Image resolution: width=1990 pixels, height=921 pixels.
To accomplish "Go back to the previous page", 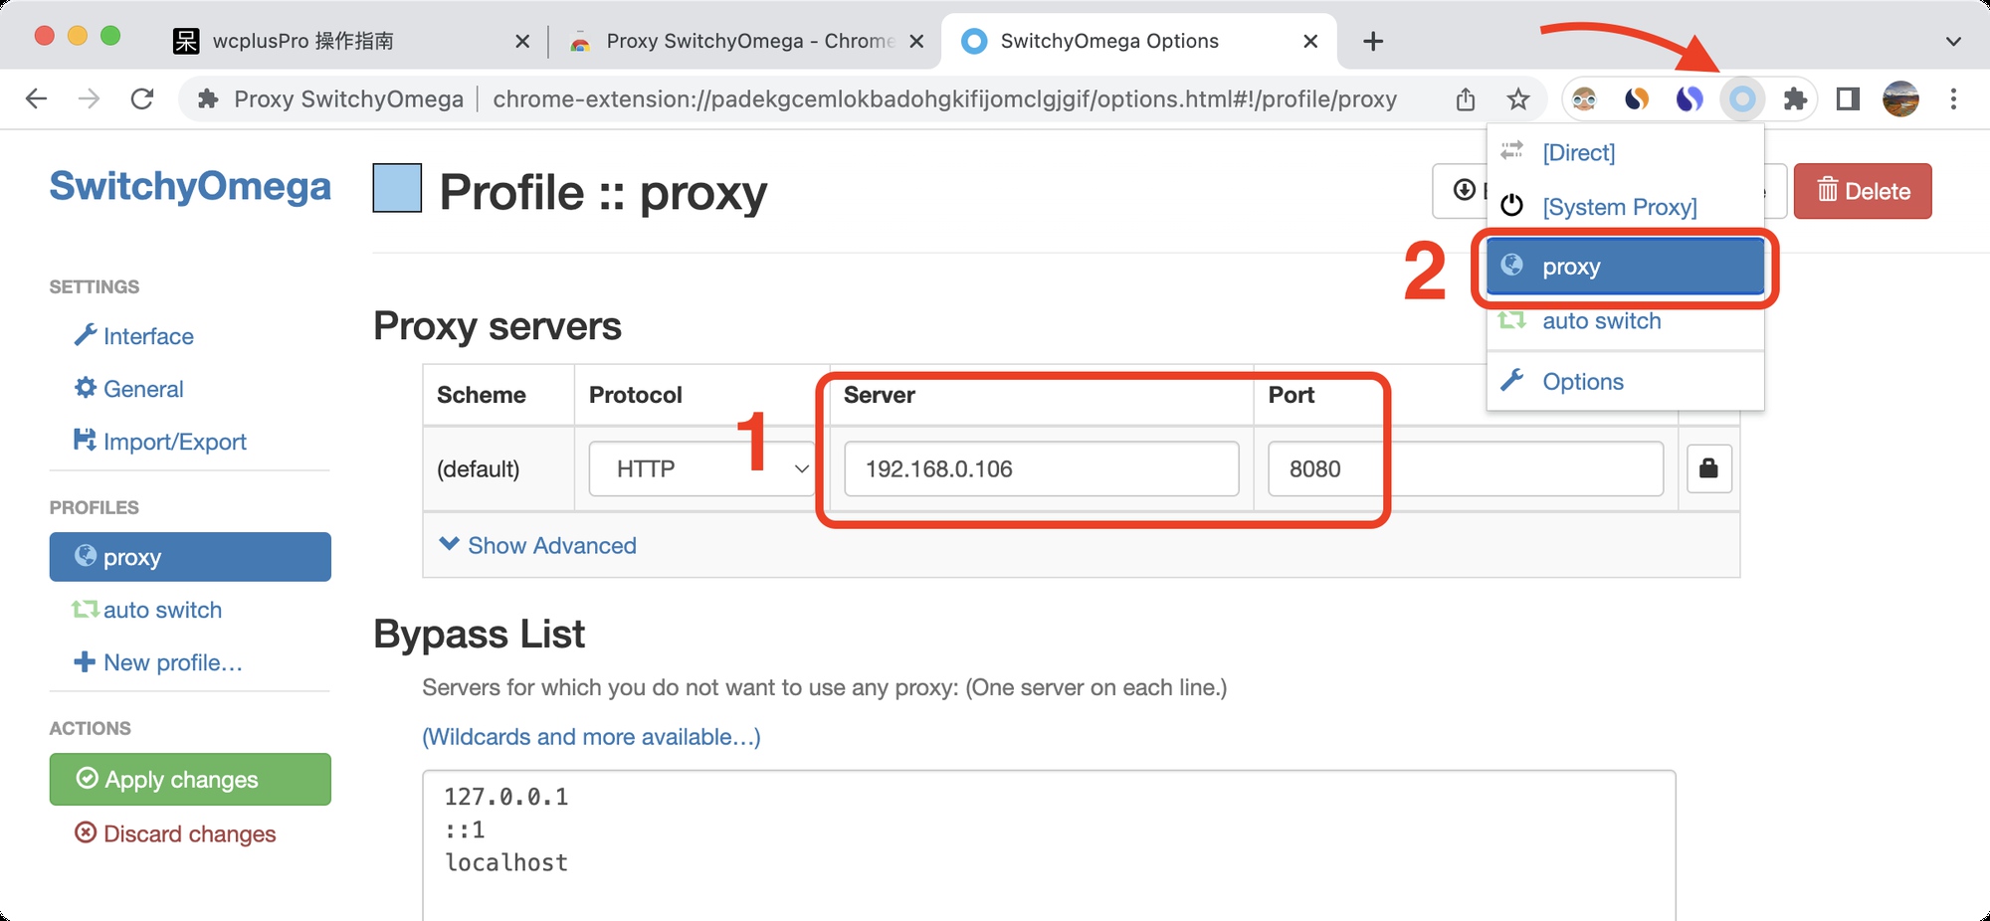I will coord(37,98).
